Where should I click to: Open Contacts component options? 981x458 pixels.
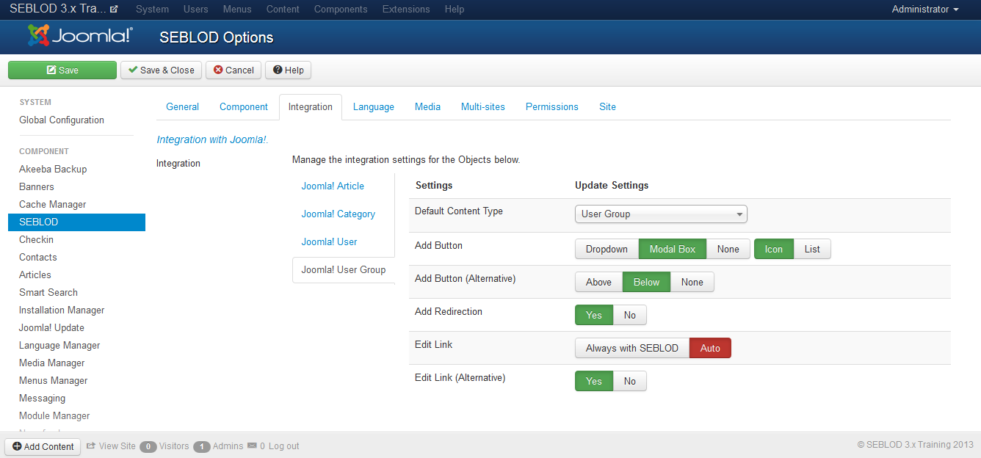pos(38,258)
